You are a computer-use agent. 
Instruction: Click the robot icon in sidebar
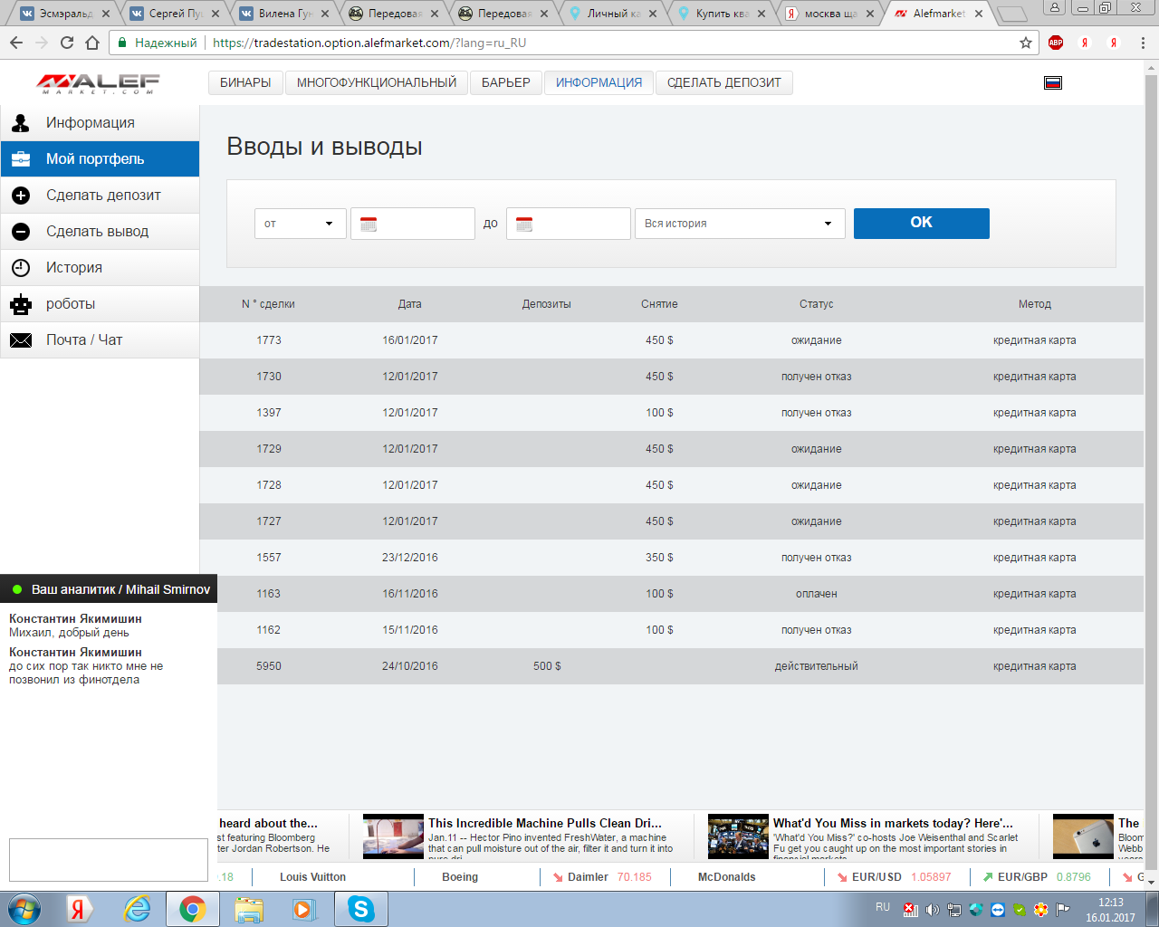pyautogui.click(x=21, y=304)
